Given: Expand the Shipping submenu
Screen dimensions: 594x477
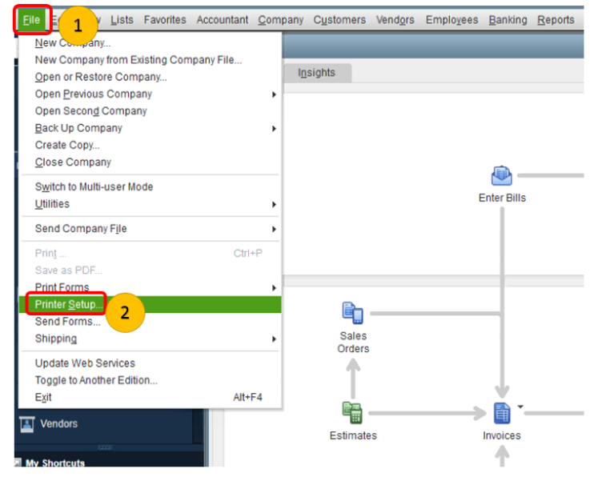Looking at the screenshot, I should 274,339.
